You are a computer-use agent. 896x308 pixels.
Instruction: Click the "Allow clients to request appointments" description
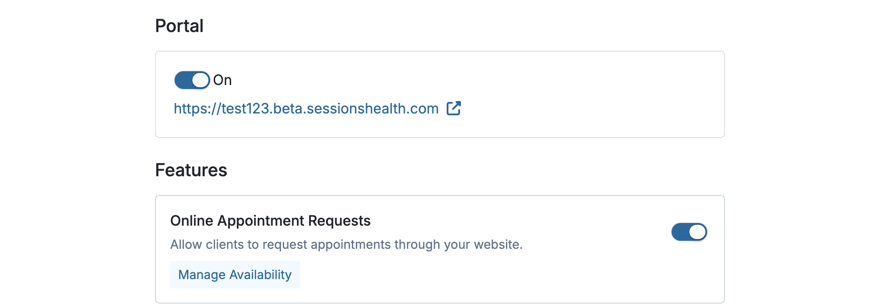click(346, 244)
